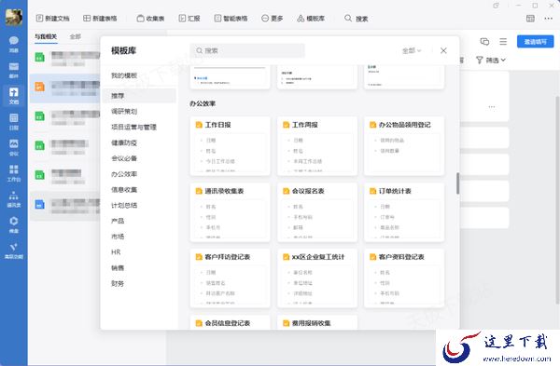Select the 产品 category
Screen dimensions: 560x366
[x=118, y=221]
